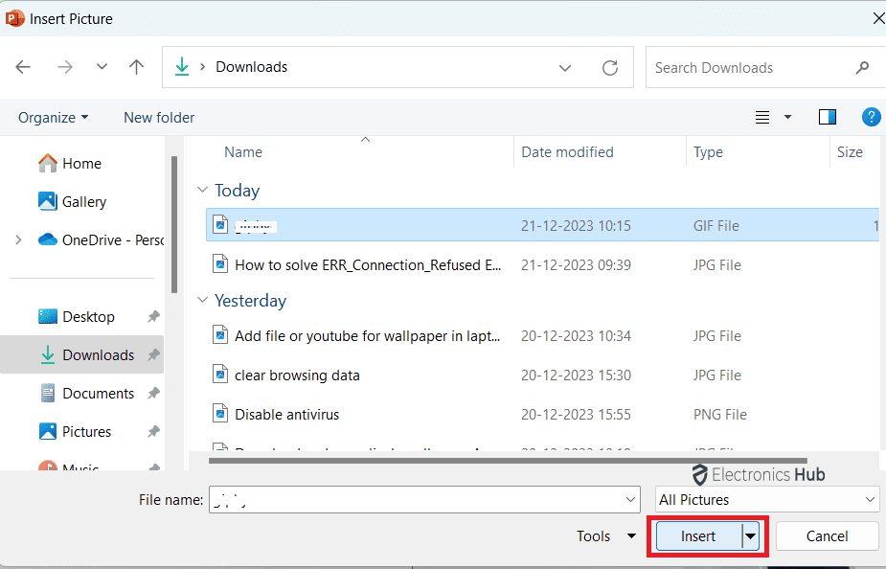Click the Back navigation arrow
886x569 pixels.
coord(23,67)
